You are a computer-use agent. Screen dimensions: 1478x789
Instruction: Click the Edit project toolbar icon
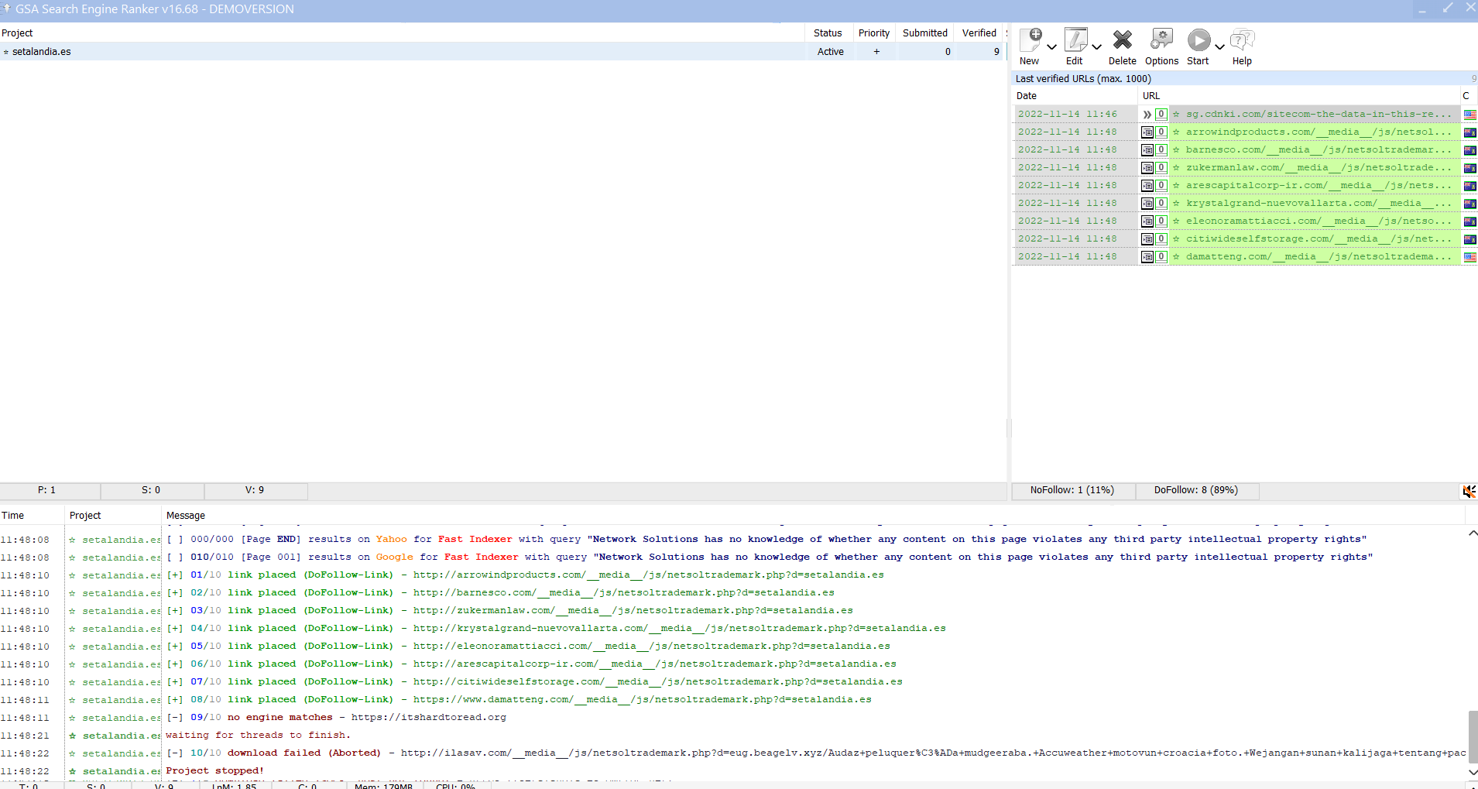1075,40
